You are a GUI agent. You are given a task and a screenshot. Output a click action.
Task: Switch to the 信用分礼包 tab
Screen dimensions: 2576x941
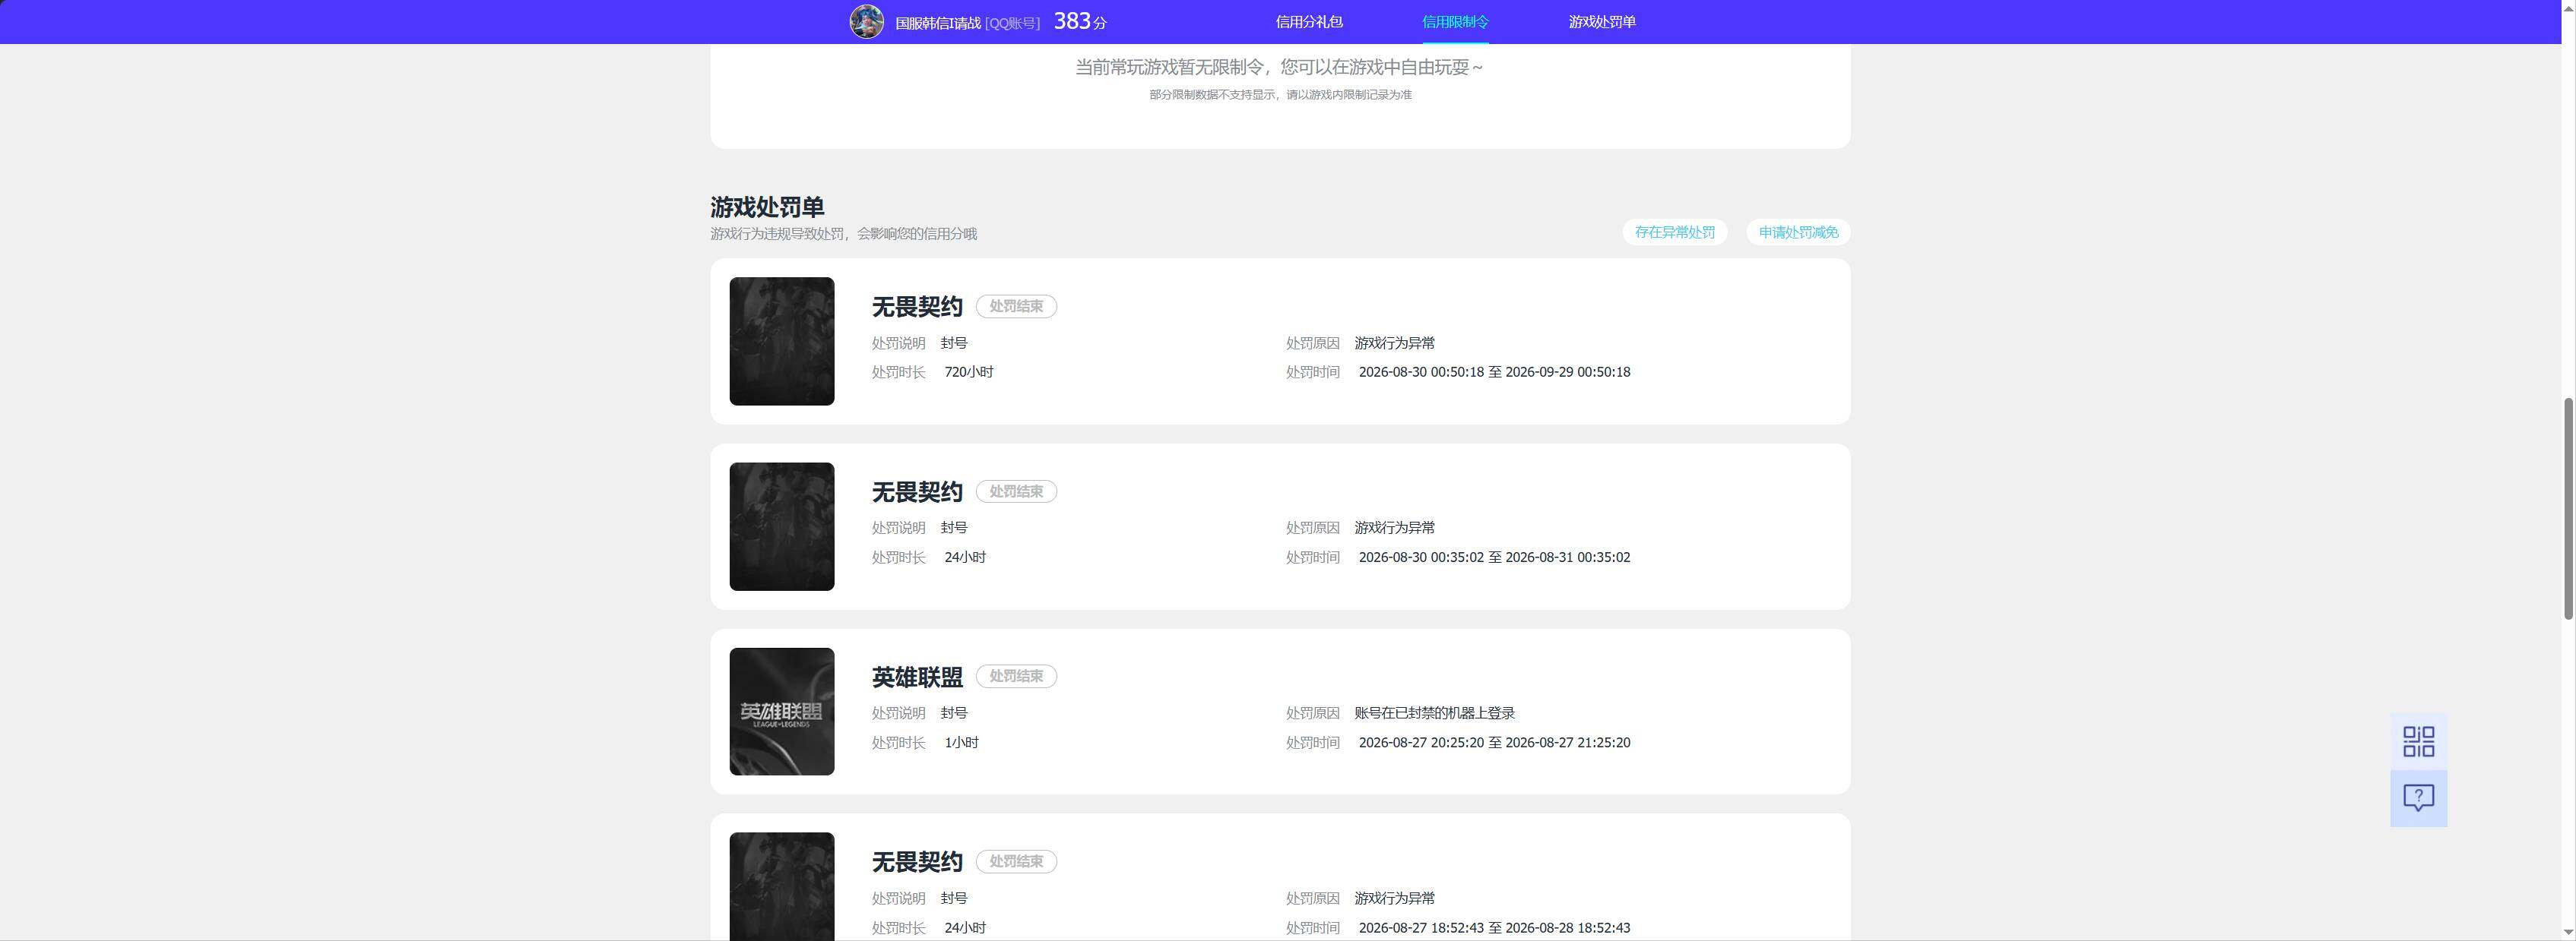point(1309,21)
